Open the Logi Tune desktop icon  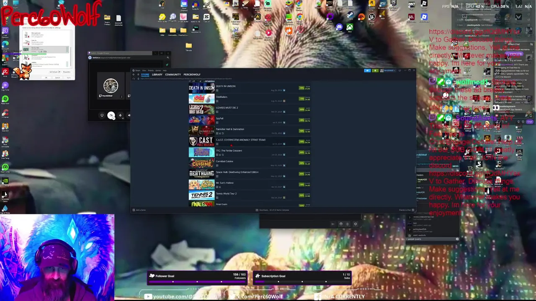5,86
